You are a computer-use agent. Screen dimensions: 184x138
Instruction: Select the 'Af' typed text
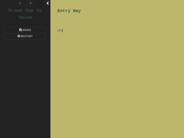pyautogui.click(x=59, y=31)
